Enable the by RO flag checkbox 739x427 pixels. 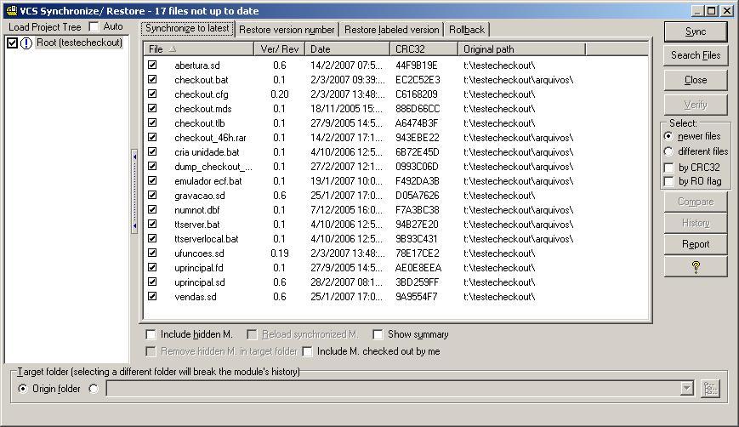pyautogui.click(x=668, y=181)
